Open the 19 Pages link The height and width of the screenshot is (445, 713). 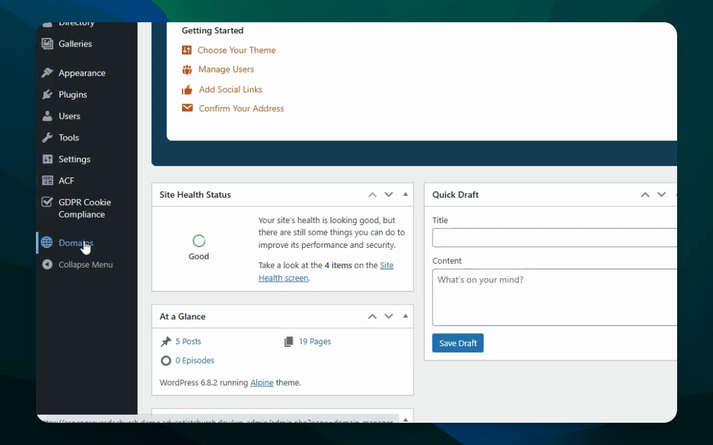click(x=314, y=341)
